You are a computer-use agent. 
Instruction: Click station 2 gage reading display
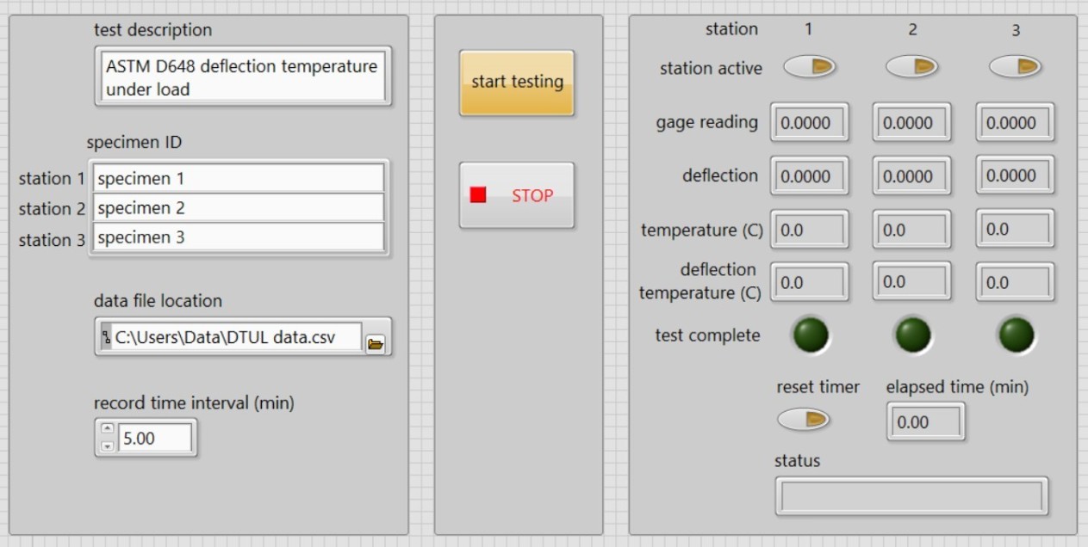point(911,121)
